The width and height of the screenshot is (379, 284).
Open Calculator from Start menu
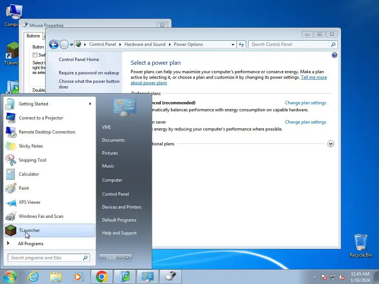coord(50,174)
